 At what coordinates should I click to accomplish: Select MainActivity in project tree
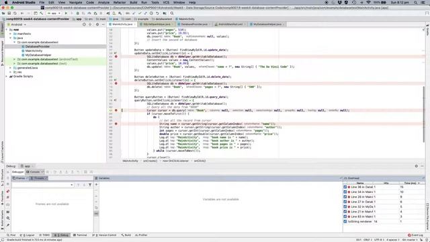click(34, 51)
